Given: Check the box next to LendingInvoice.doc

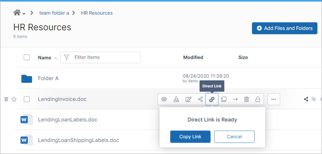Looking at the screenshot, I should [27, 99].
